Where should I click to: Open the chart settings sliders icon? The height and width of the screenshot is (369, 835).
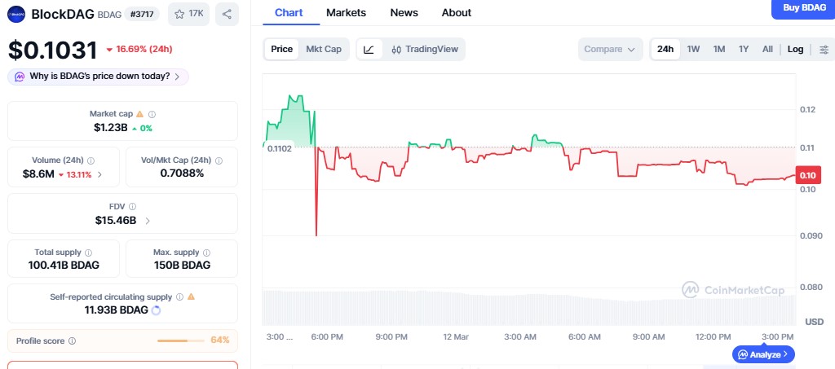coord(824,49)
